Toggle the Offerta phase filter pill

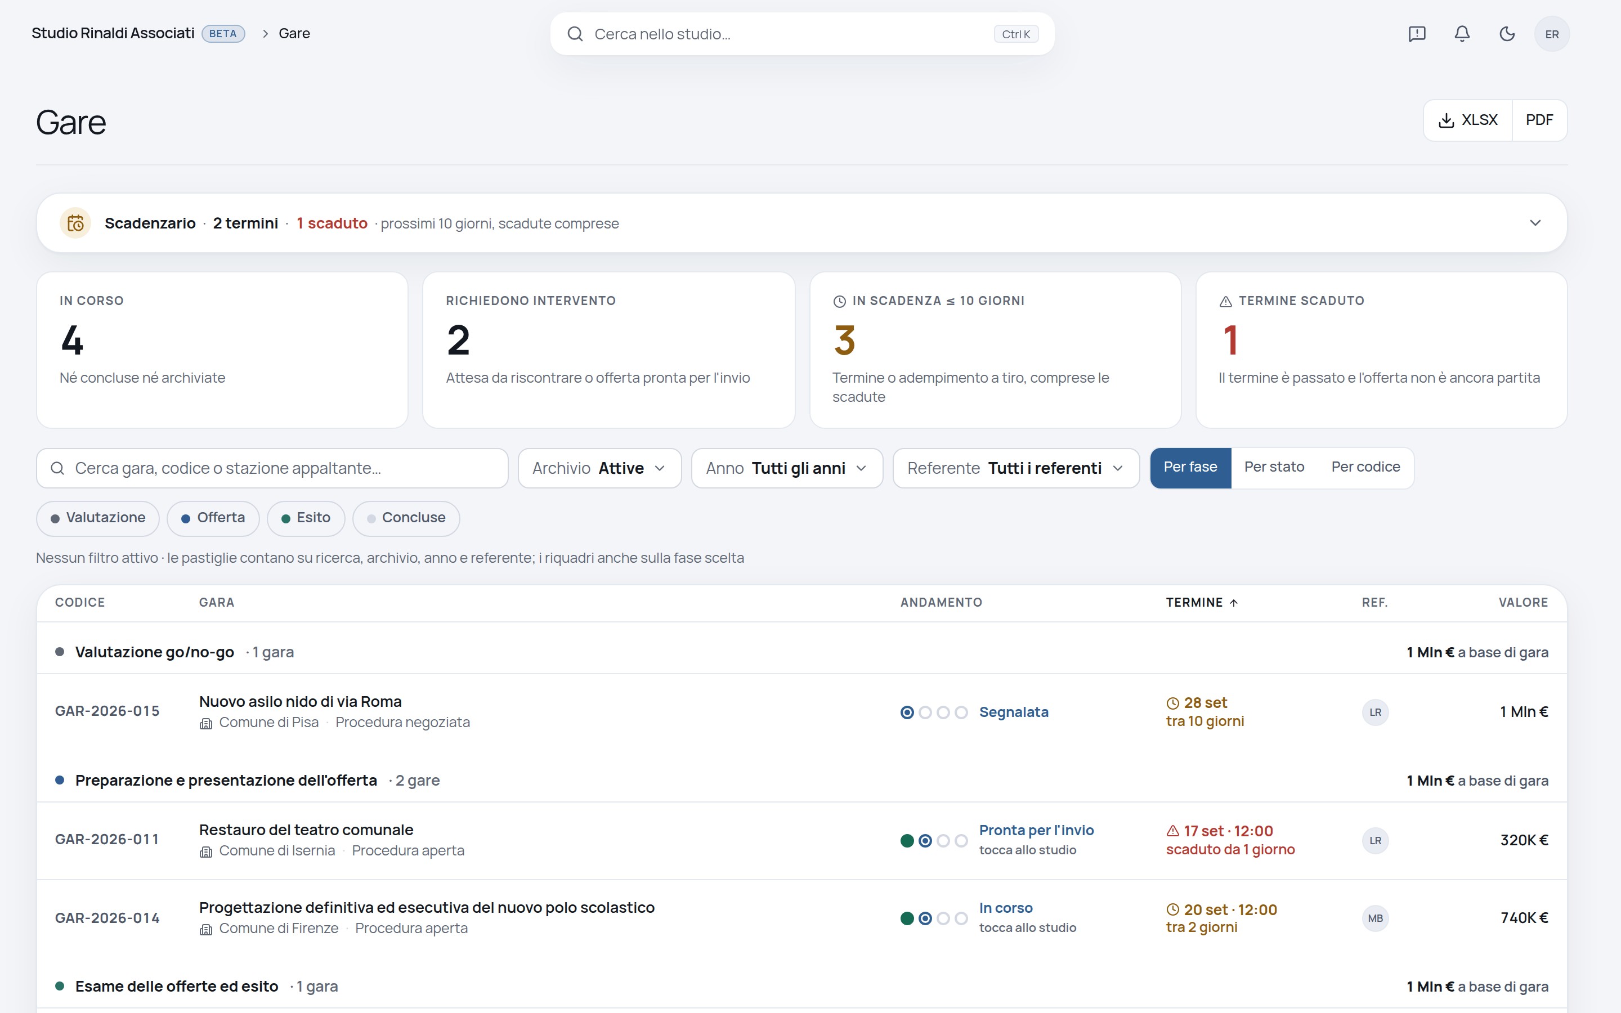213,518
